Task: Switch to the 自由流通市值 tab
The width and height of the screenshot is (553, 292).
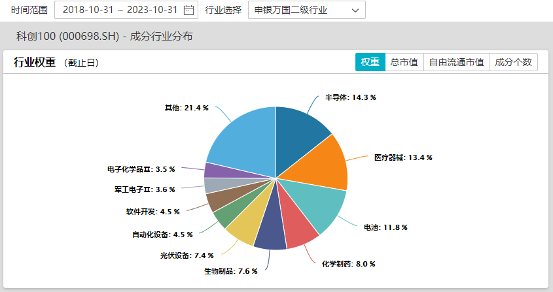Action: (456, 62)
